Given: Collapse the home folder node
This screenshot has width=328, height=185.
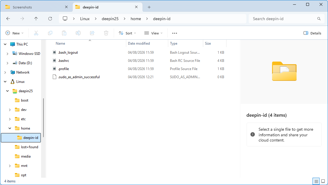Looking at the screenshot, I should pos(10,128).
